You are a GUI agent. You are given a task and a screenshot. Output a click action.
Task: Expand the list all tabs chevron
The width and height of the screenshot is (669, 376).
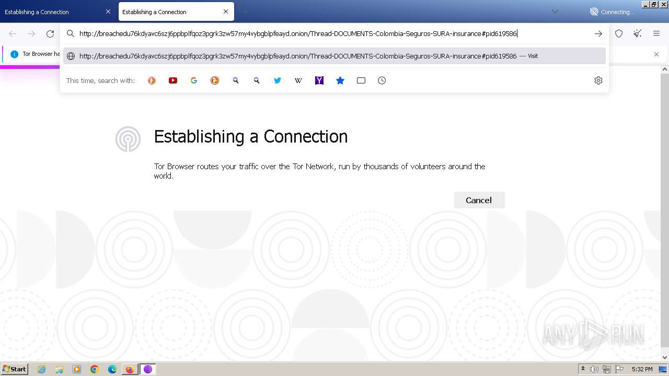pos(555,11)
